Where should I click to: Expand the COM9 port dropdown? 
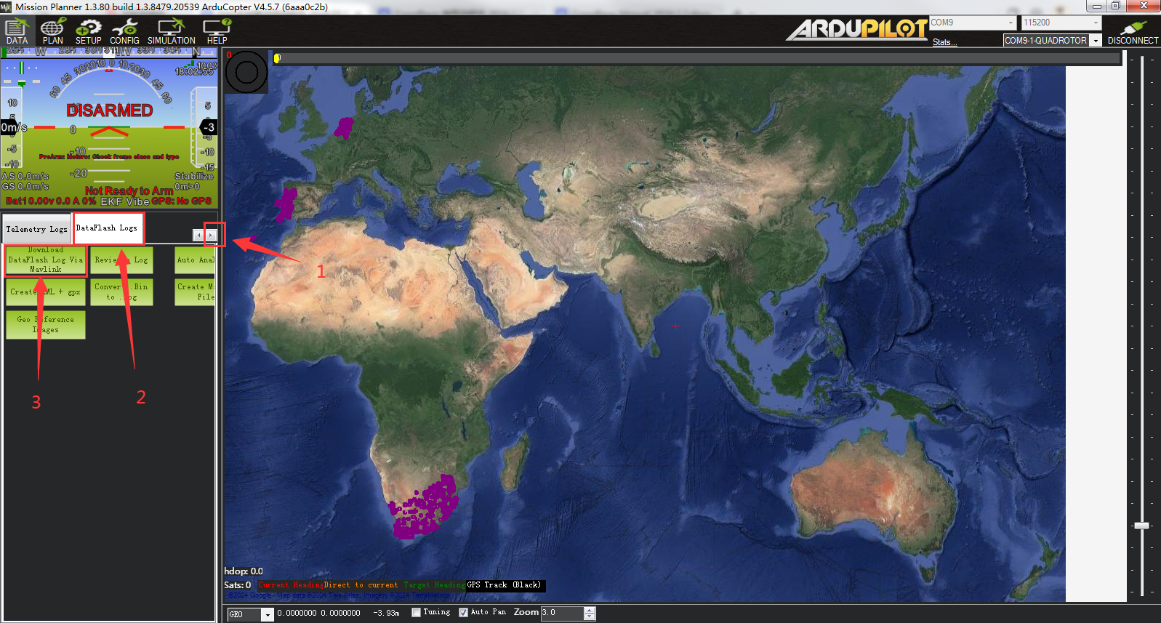point(1011,23)
